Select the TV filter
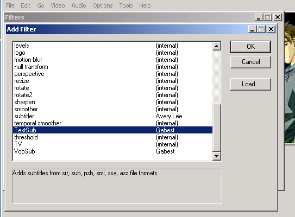Image resolution: width=295 pixels, height=217 pixels. click(113, 144)
